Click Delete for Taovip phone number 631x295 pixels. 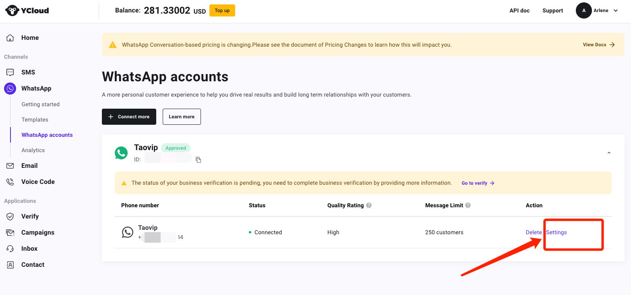point(534,233)
